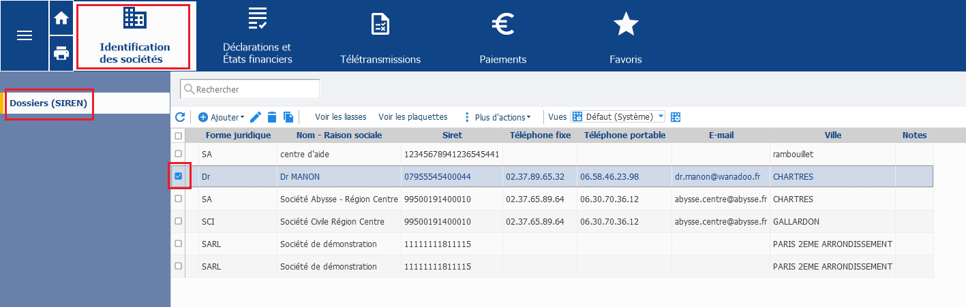
Task: Check the centre d'aide row checkbox
Action: click(179, 154)
